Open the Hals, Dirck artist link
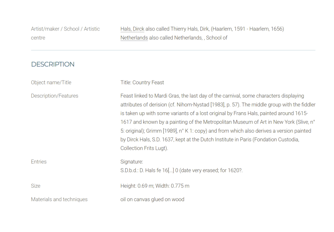Image resolution: width=334 pixels, height=232 pixels. click(x=132, y=29)
